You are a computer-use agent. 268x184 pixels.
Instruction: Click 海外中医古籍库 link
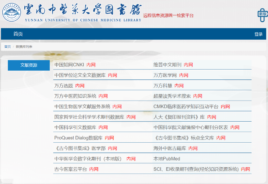[x=170, y=148]
